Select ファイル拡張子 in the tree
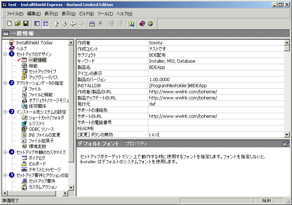Image resolution: width=292 pixels, height=205 pixels. [x=41, y=141]
